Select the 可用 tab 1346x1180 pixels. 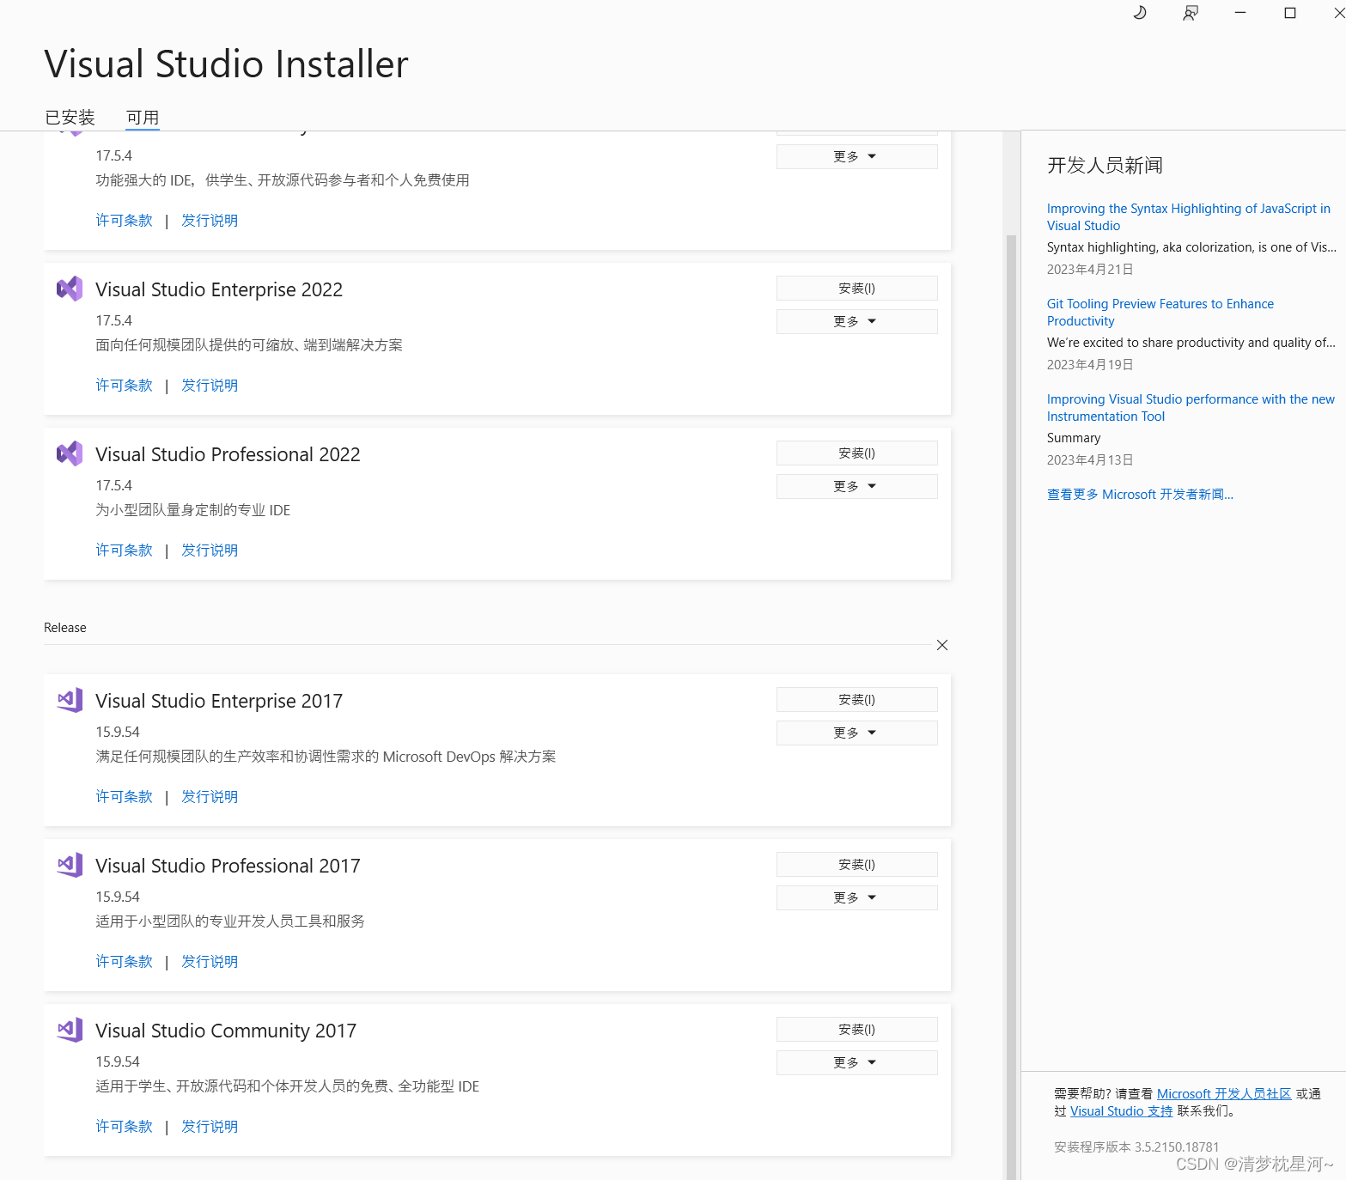[x=143, y=118]
